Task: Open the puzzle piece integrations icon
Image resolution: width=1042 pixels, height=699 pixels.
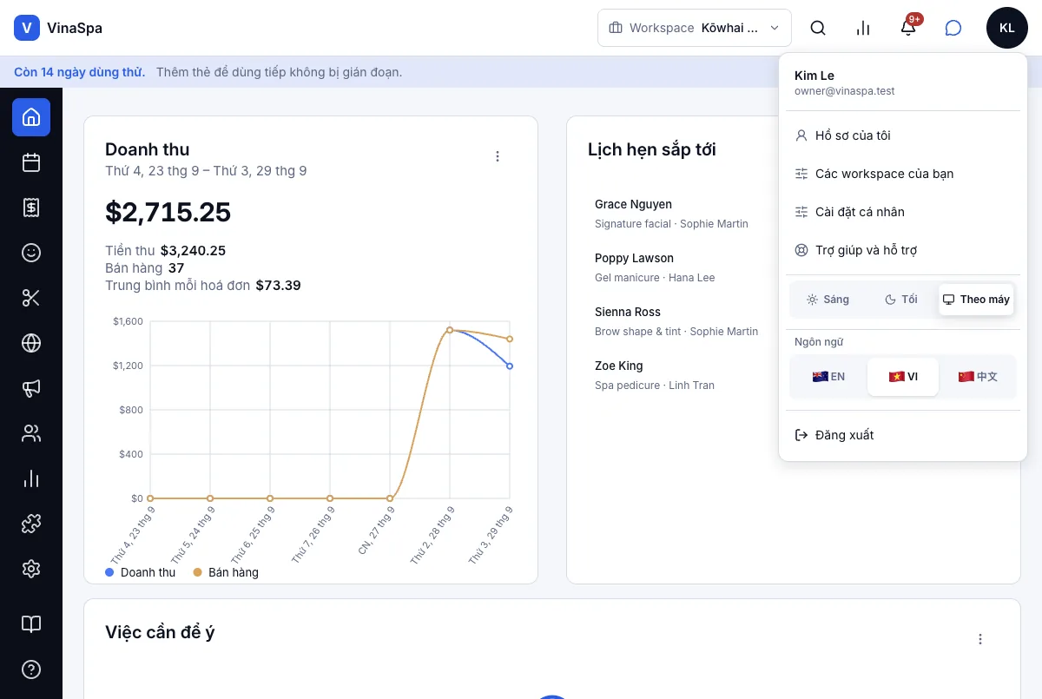Action: click(x=31, y=524)
